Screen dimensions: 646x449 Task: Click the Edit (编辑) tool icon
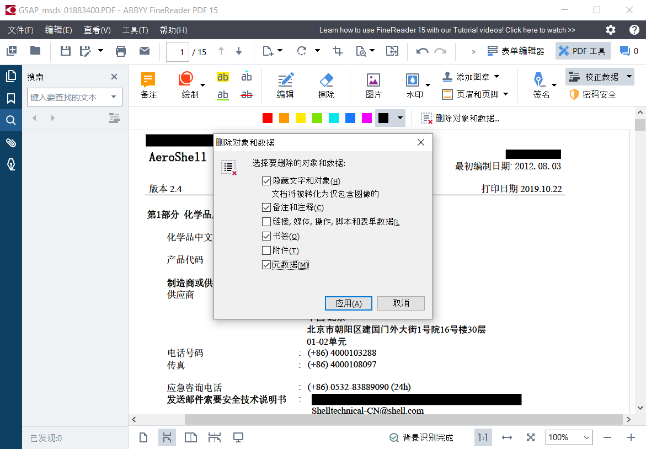(x=285, y=81)
